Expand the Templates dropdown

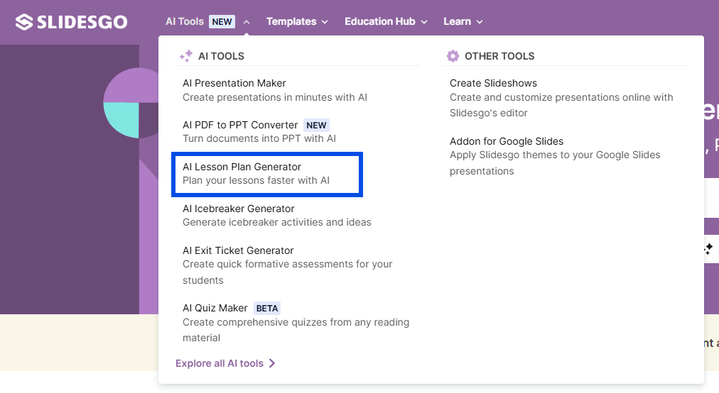tap(297, 22)
